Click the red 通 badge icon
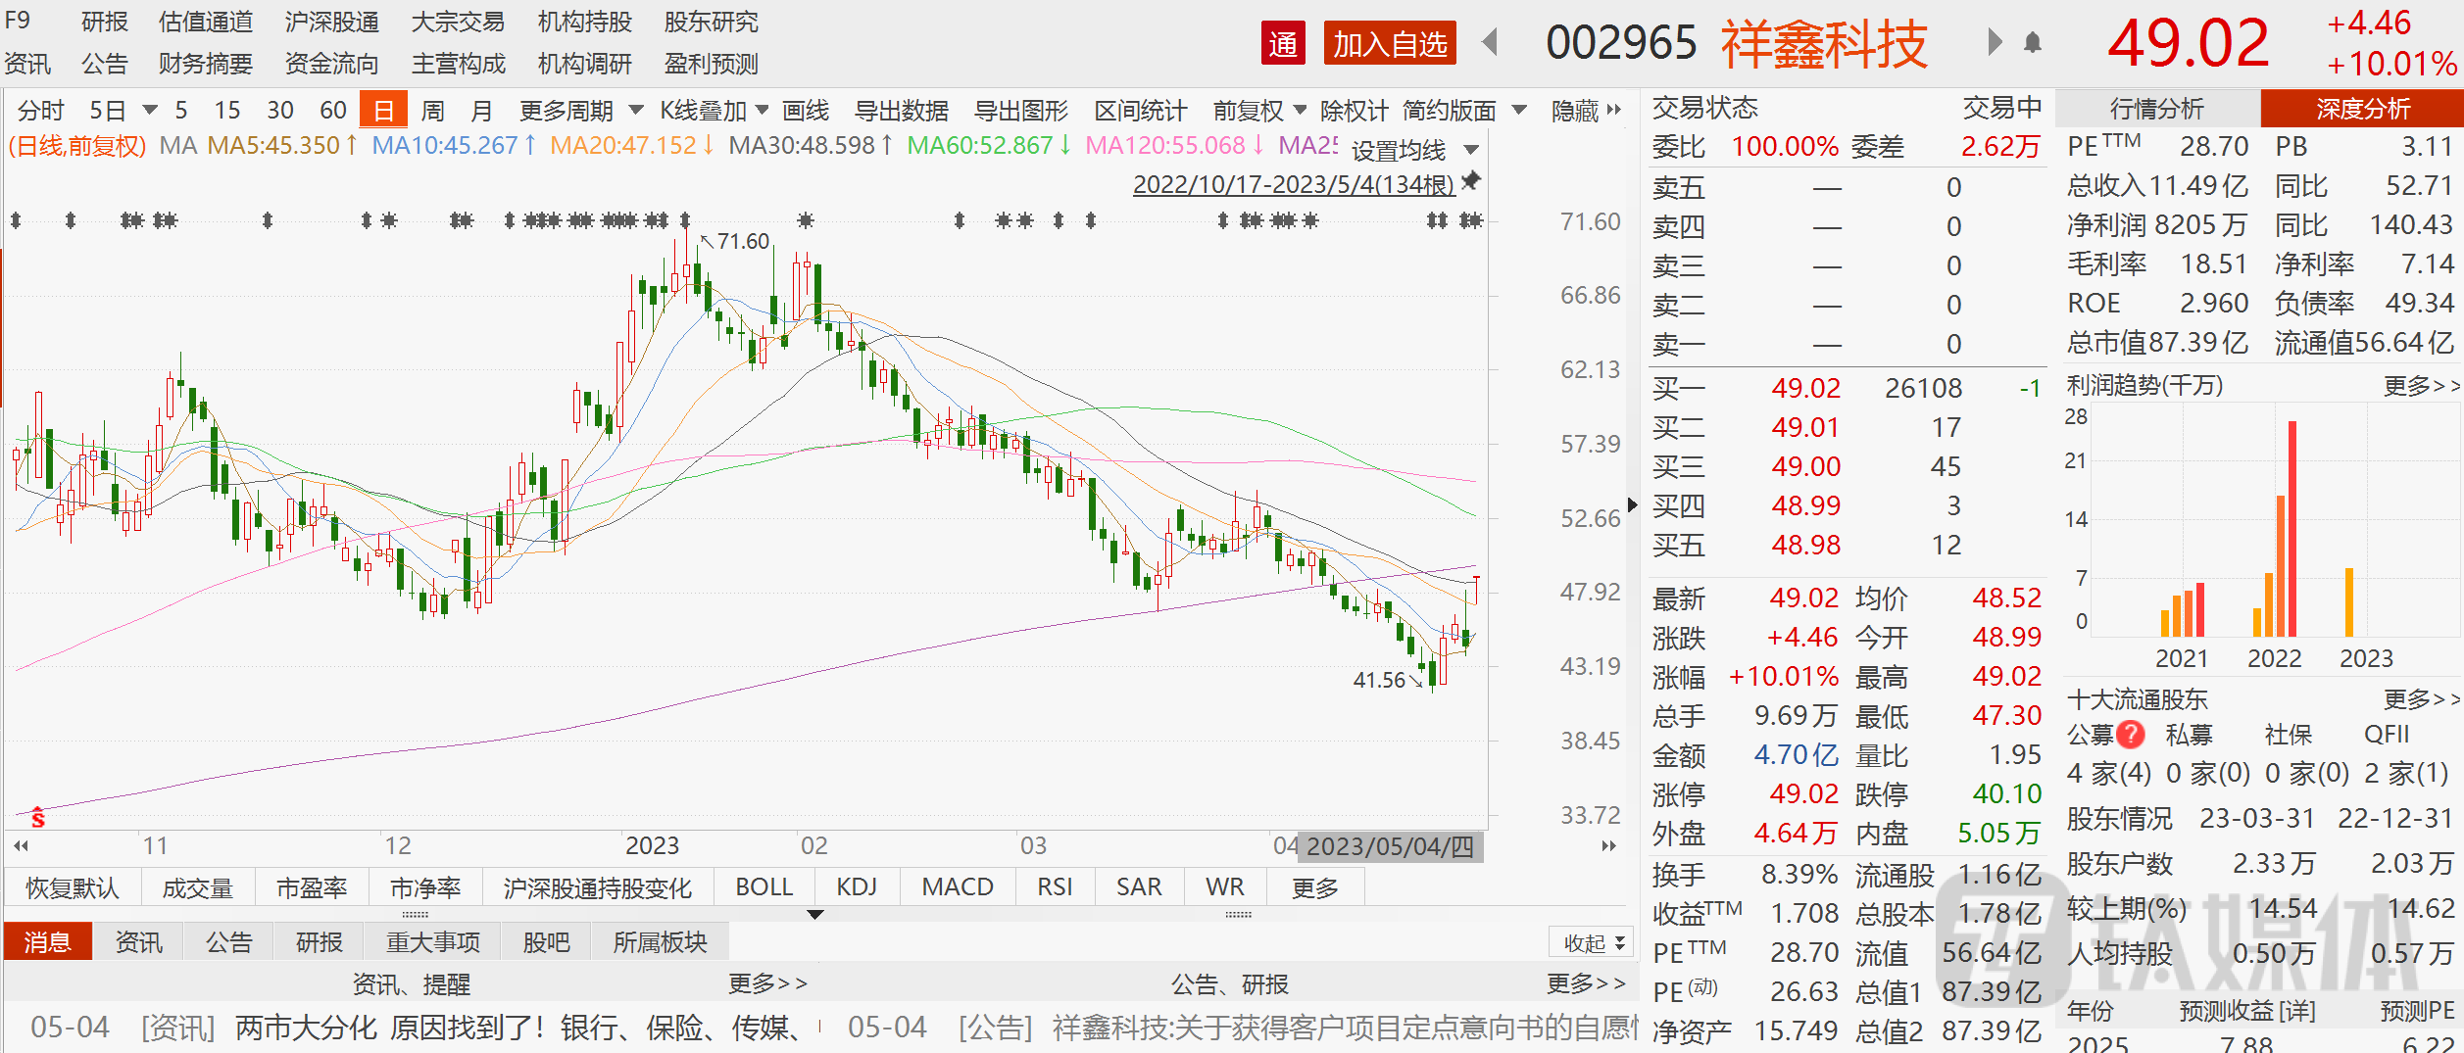The height and width of the screenshot is (1053, 2464). click(x=1282, y=44)
